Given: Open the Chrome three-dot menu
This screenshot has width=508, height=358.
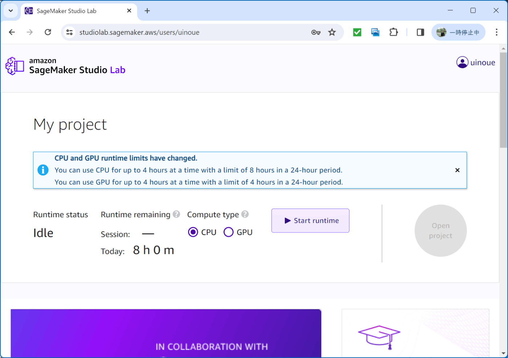Looking at the screenshot, I should tap(496, 32).
